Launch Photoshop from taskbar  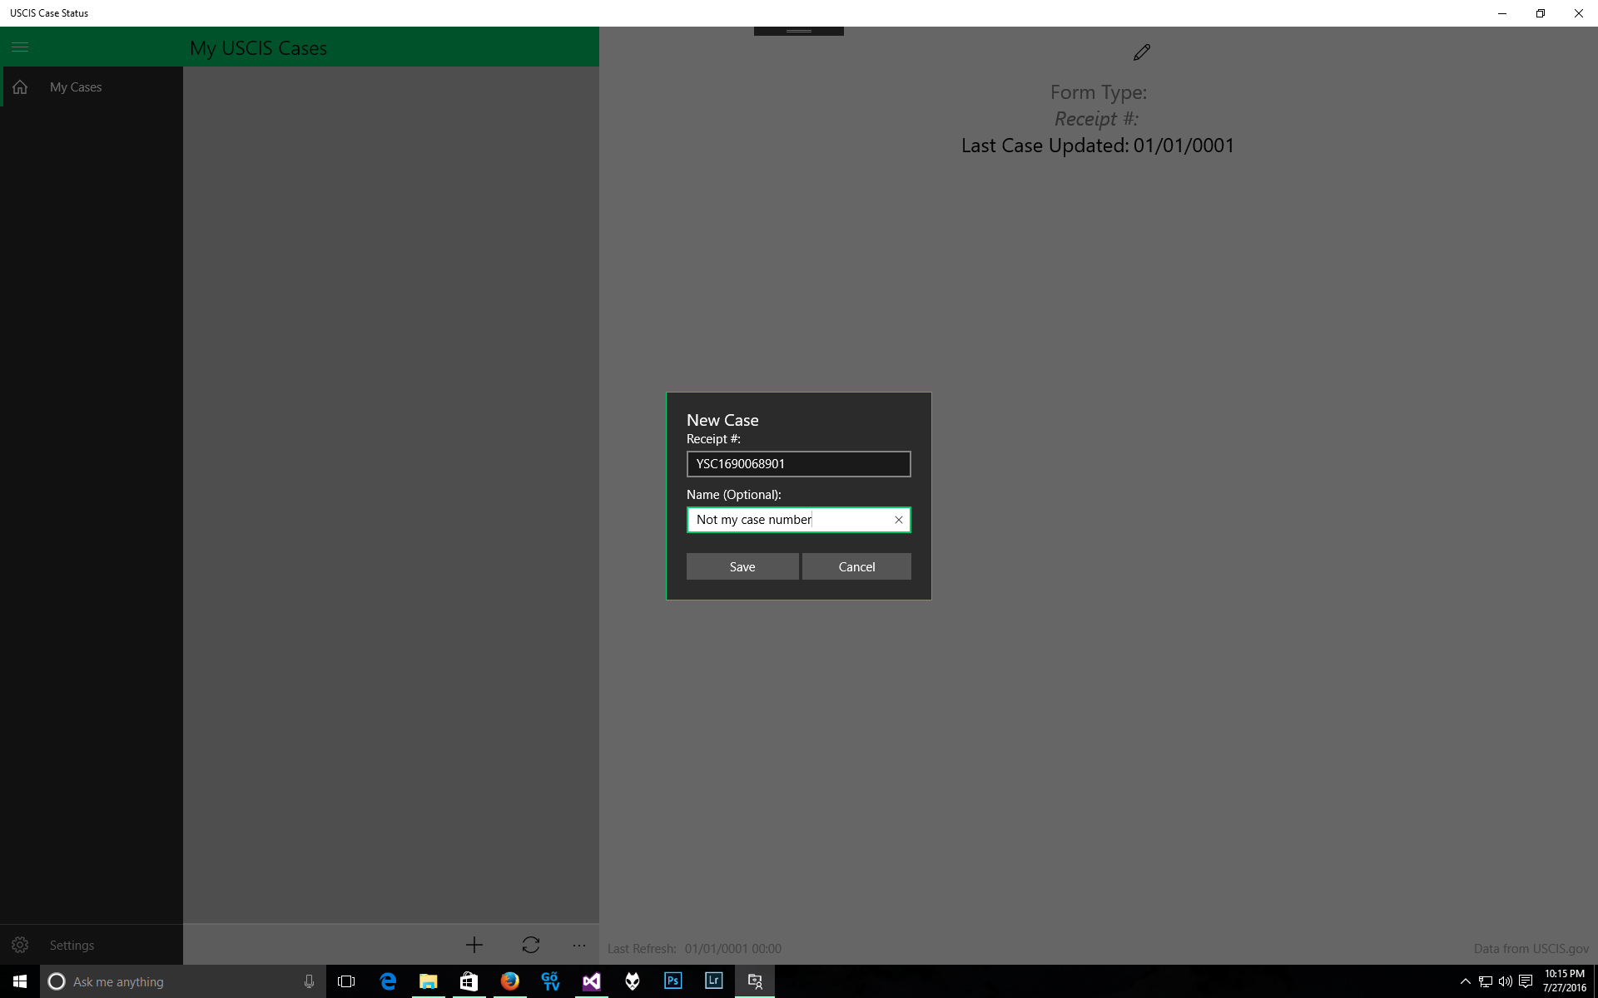click(673, 981)
